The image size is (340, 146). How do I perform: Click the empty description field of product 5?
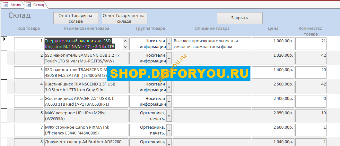tap(212, 101)
